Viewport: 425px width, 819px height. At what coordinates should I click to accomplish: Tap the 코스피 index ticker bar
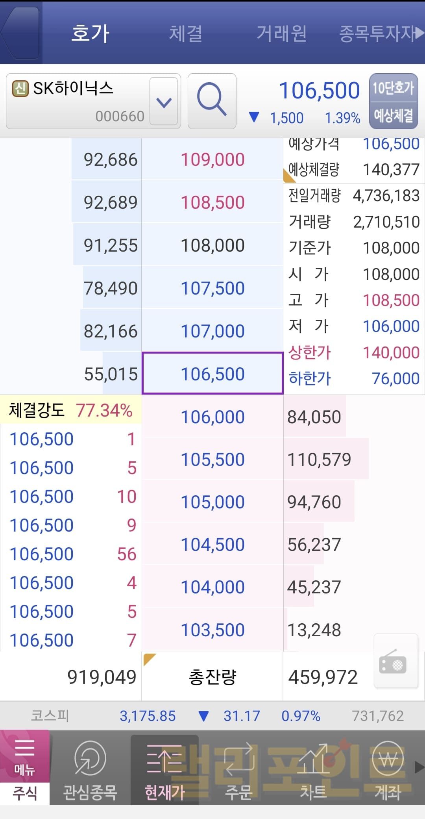pyautogui.click(x=213, y=715)
